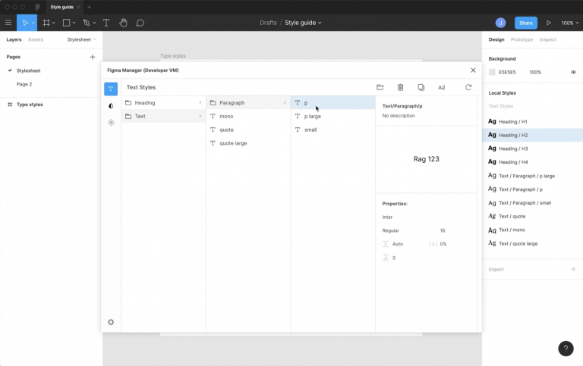Open Frame tool options dropdown arrow

(x=54, y=23)
